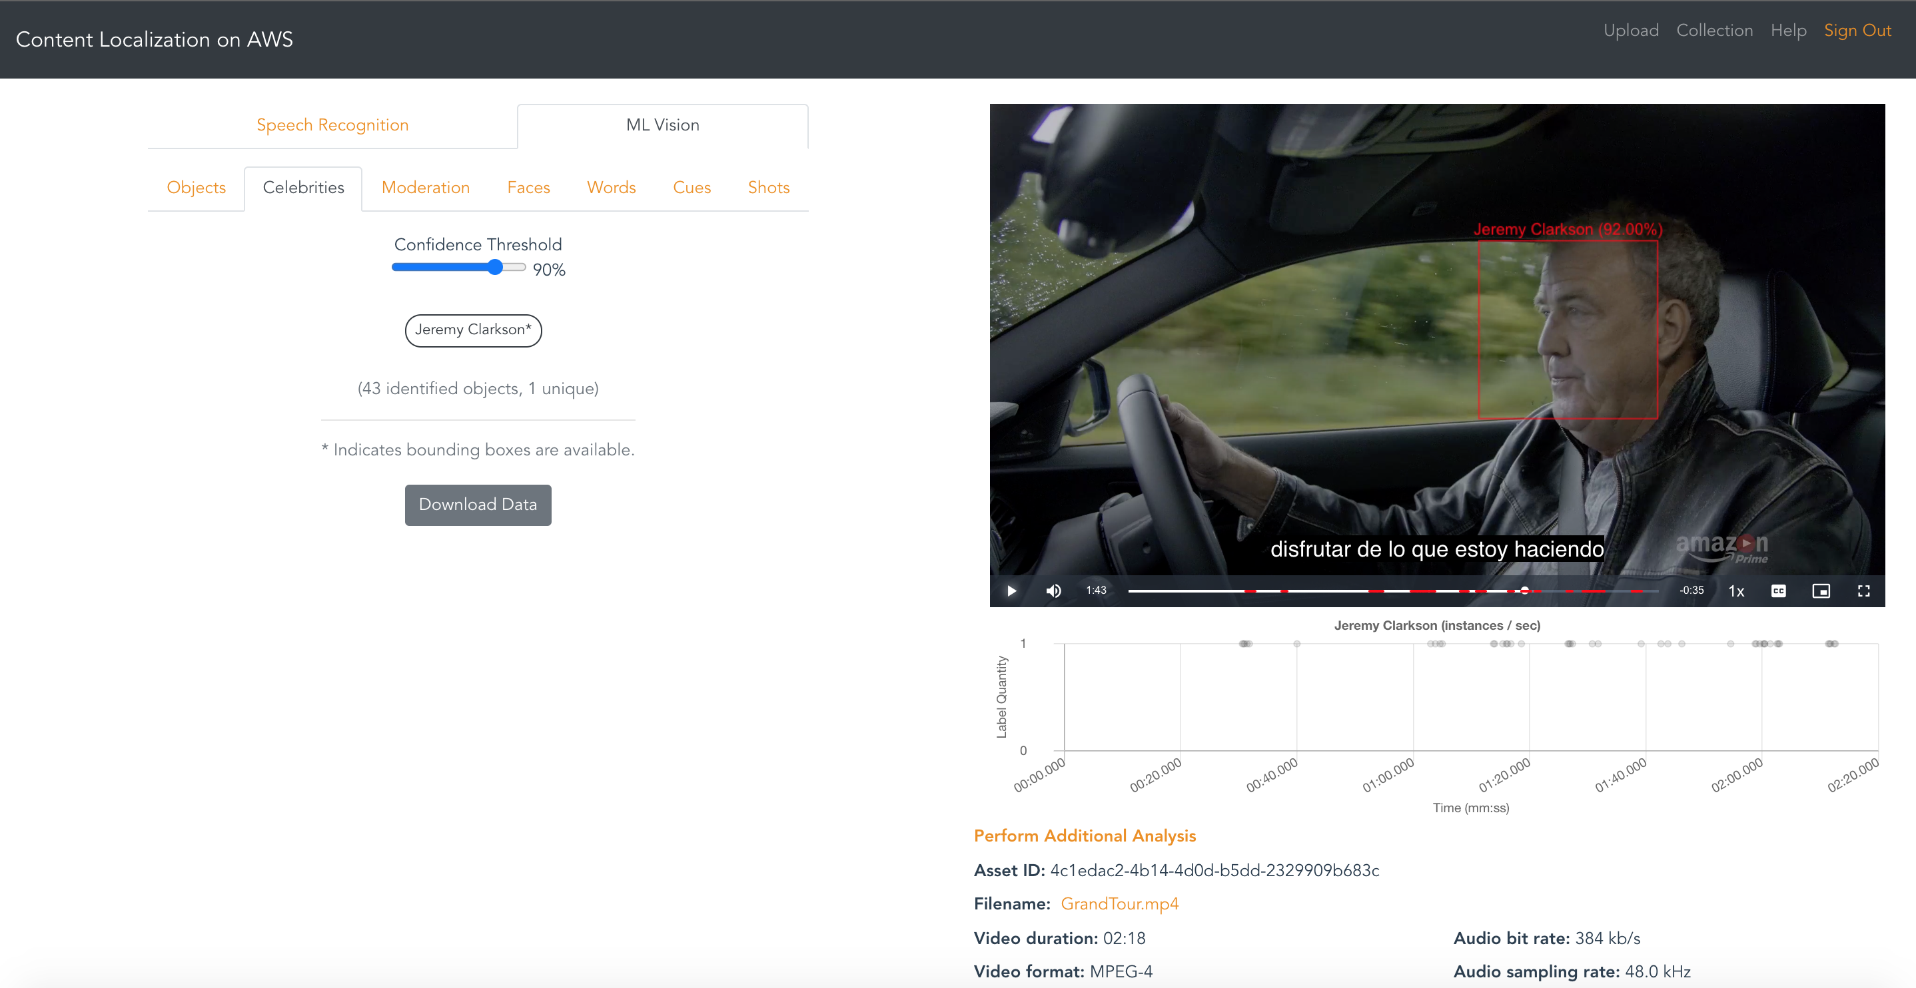The width and height of the screenshot is (1916, 988).
Task: Click the 'Video duration: 02:18' text
Action: pos(1060,938)
